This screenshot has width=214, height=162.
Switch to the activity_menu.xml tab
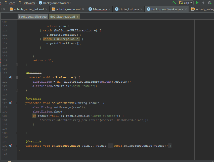[x=68, y=9]
